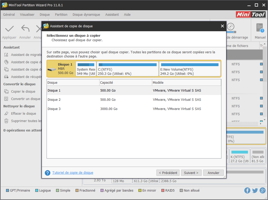Click the K:(NTFS) partition in main window
The width and height of the screenshot is (268, 200).
click(240, 156)
